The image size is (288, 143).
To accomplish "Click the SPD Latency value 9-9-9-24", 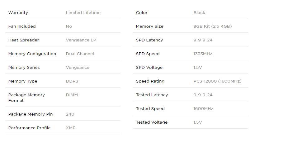I will [203, 40].
